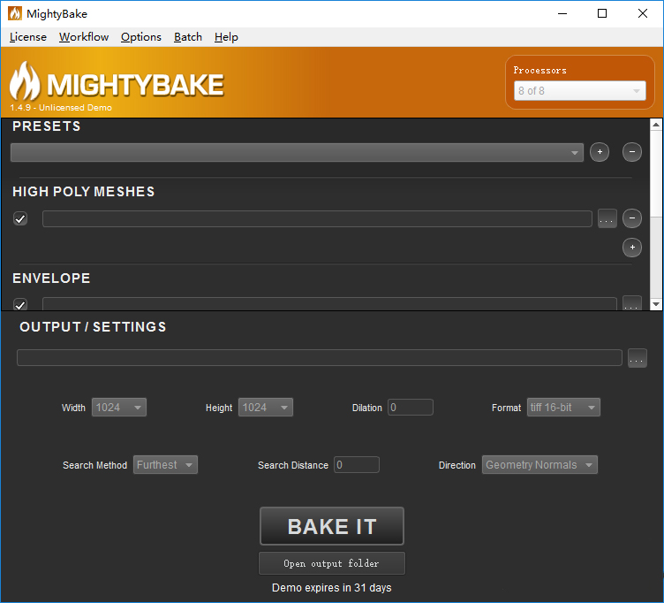Remove the high poly mesh entry

pos(632,218)
